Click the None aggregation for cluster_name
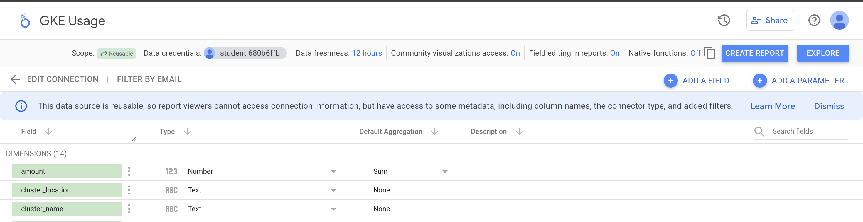This screenshot has height=222, width=863. click(x=382, y=209)
